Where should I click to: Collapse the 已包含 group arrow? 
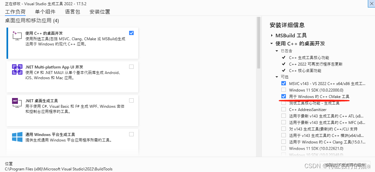pyautogui.click(x=277, y=51)
